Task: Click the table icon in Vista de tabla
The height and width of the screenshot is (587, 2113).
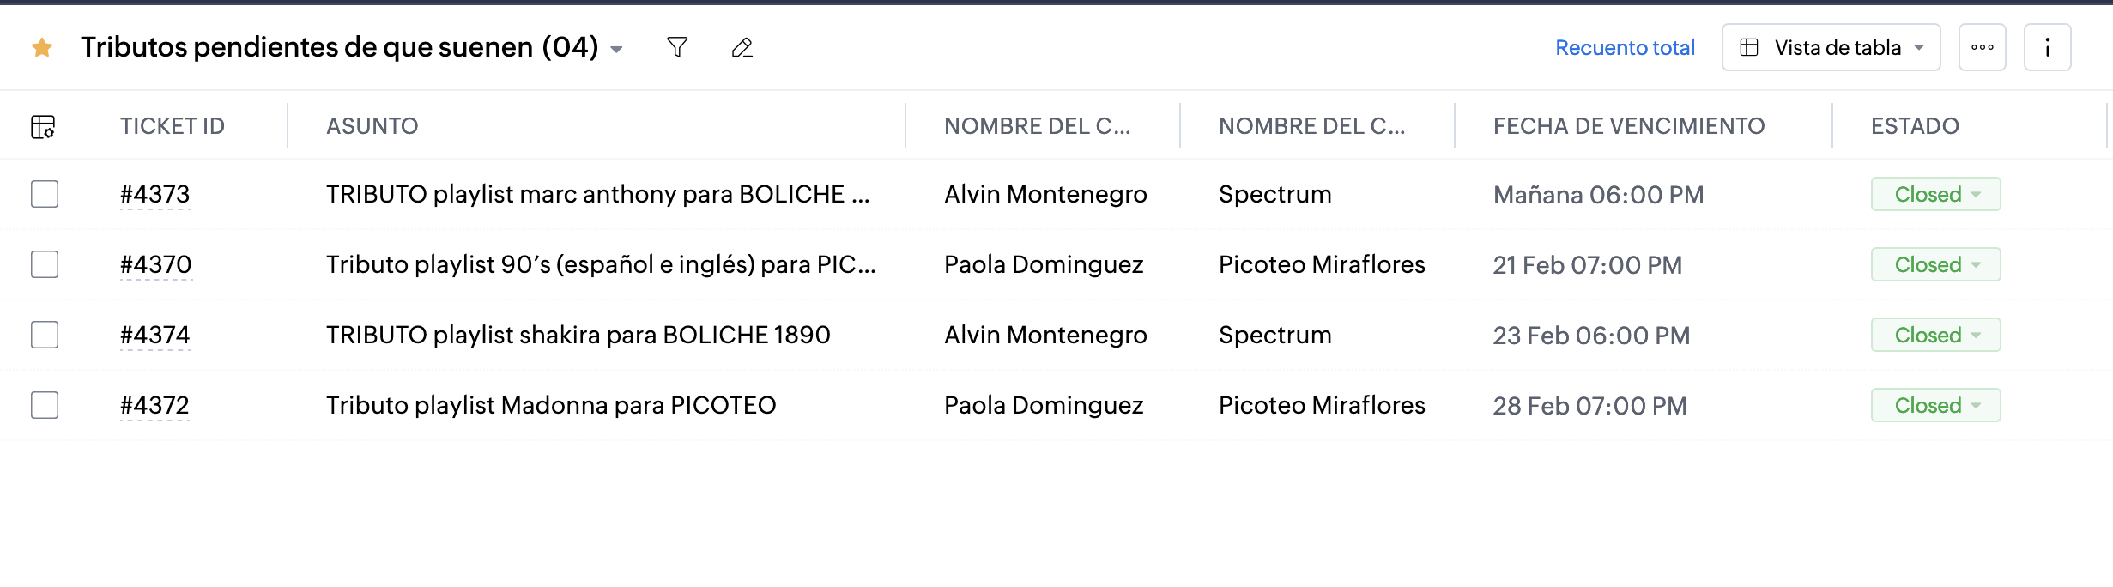Action: [1749, 47]
